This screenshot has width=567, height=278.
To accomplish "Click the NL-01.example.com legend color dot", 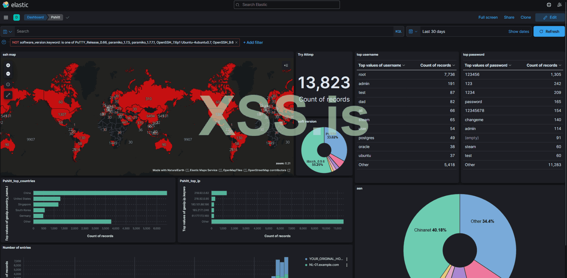I will click(x=306, y=265).
